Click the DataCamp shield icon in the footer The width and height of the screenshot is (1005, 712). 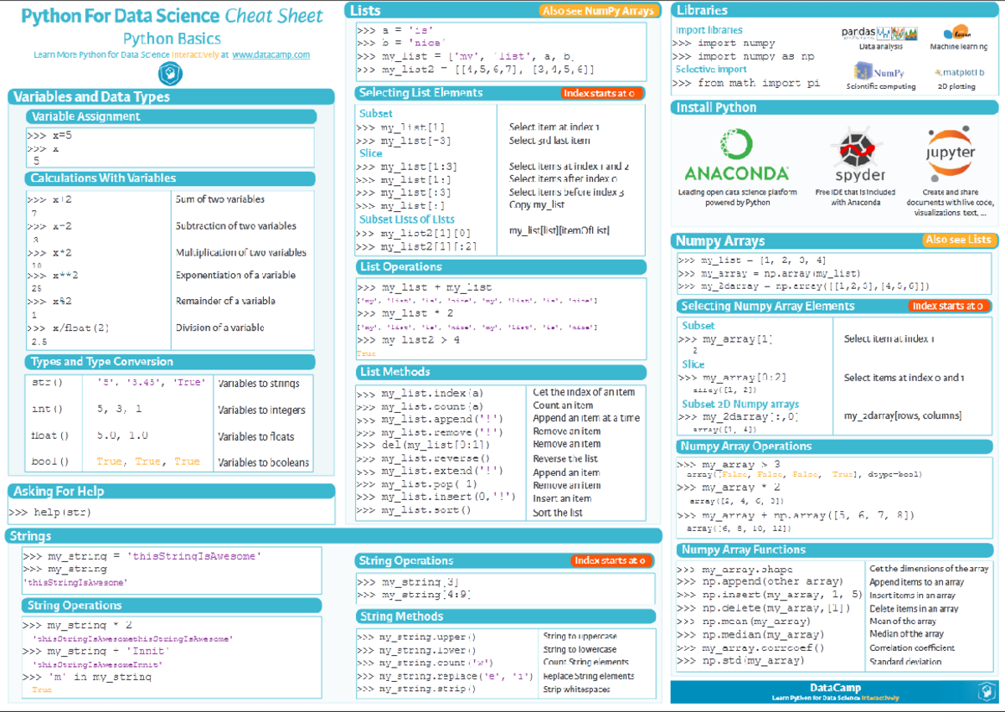[x=989, y=692]
